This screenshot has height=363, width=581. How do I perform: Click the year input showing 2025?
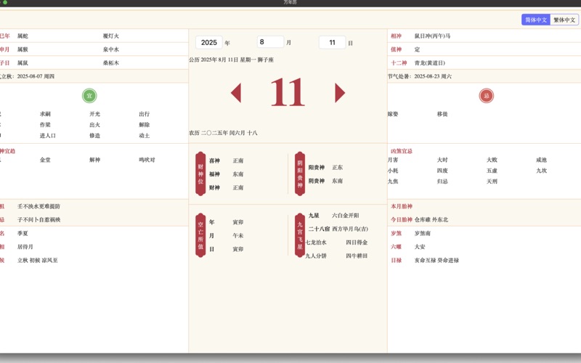pyautogui.click(x=209, y=43)
